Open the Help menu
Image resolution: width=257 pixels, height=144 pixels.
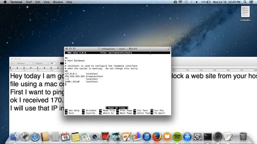coord(69,2)
